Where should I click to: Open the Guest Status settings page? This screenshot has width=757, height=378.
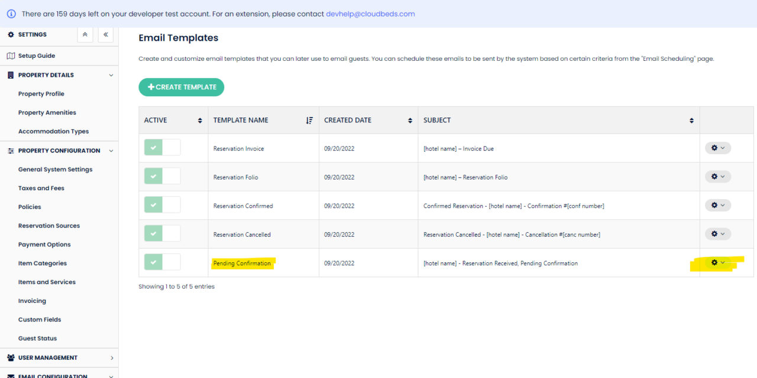coord(37,338)
